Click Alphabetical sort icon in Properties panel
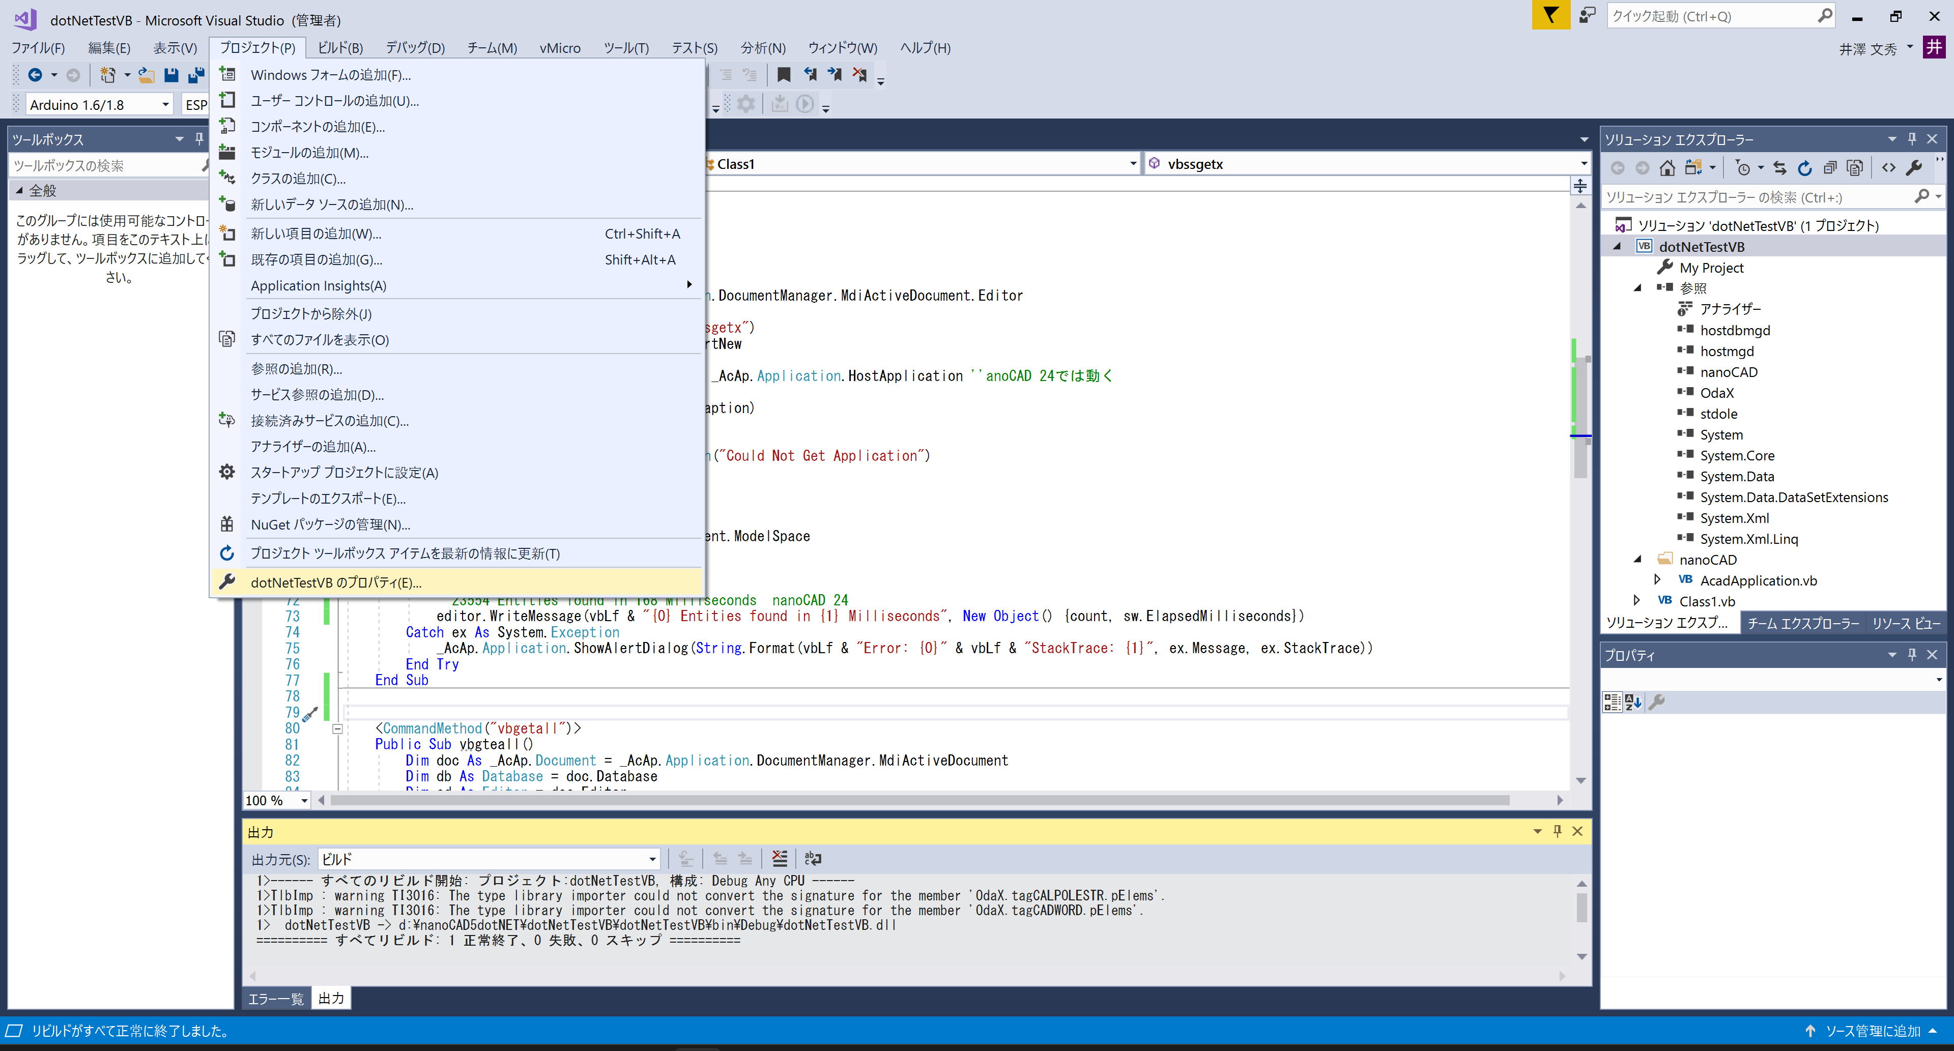The width and height of the screenshot is (1954, 1051). point(1633,702)
